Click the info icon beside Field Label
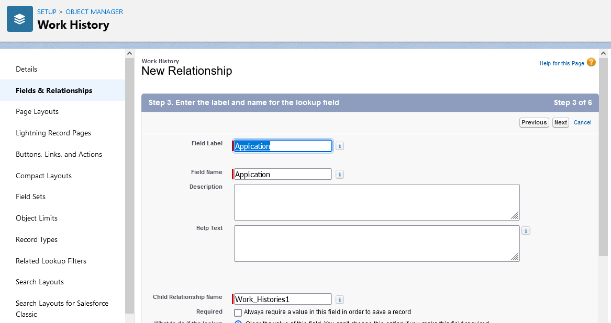Screen dimensions: 611x323 (x=340, y=146)
